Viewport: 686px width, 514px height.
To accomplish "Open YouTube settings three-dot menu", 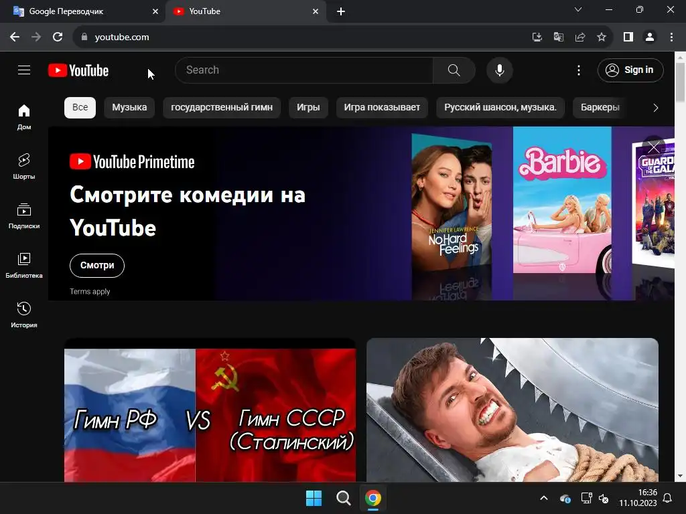I will click(578, 70).
